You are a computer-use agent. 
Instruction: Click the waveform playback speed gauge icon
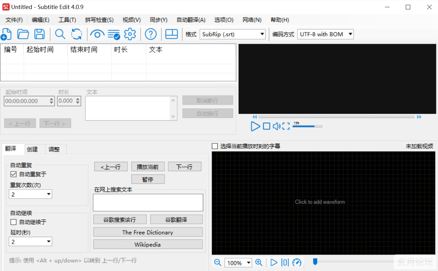(x=297, y=263)
